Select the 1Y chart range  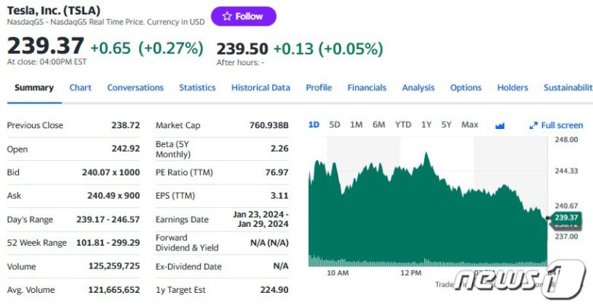point(427,124)
